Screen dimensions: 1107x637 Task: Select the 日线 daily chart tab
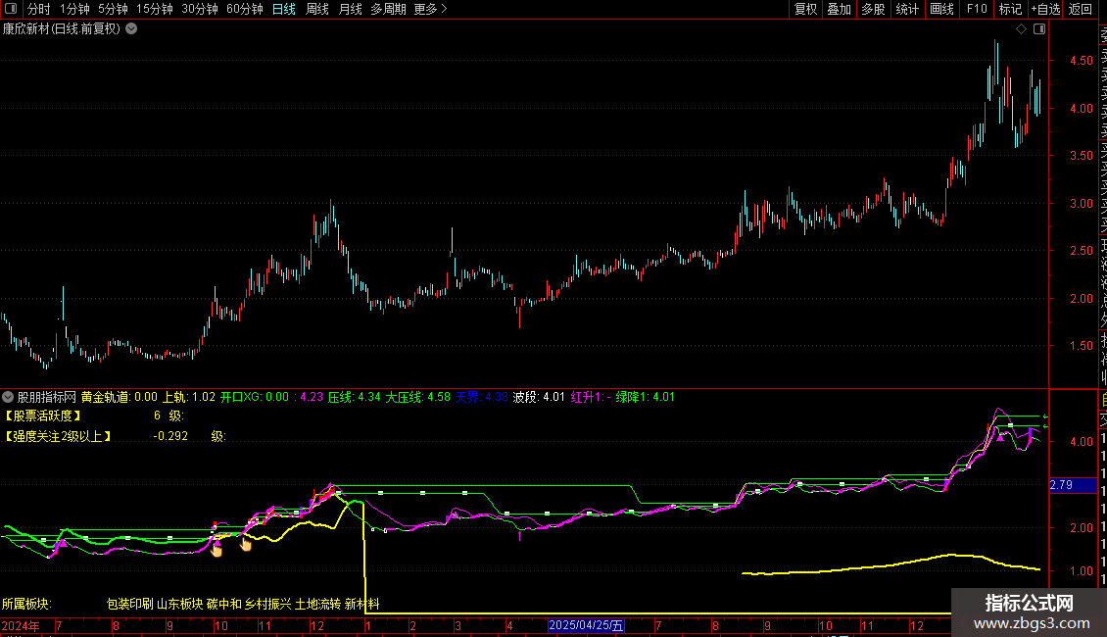click(284, 9)
